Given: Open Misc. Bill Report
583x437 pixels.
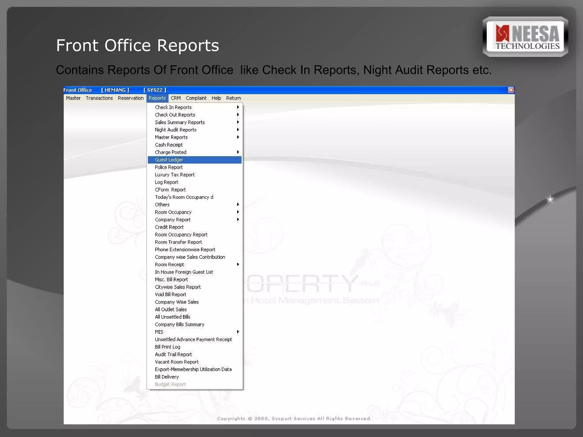Looking at the screenshot, I should click(x=195, y=280).
